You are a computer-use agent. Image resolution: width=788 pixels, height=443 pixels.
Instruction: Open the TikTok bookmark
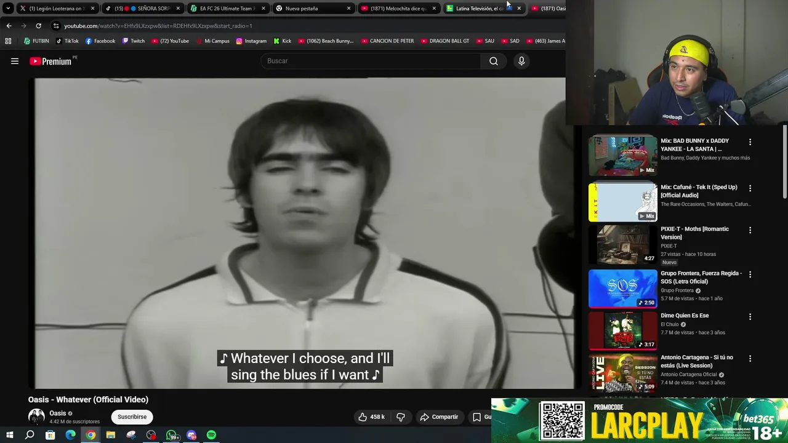[67, 41]
